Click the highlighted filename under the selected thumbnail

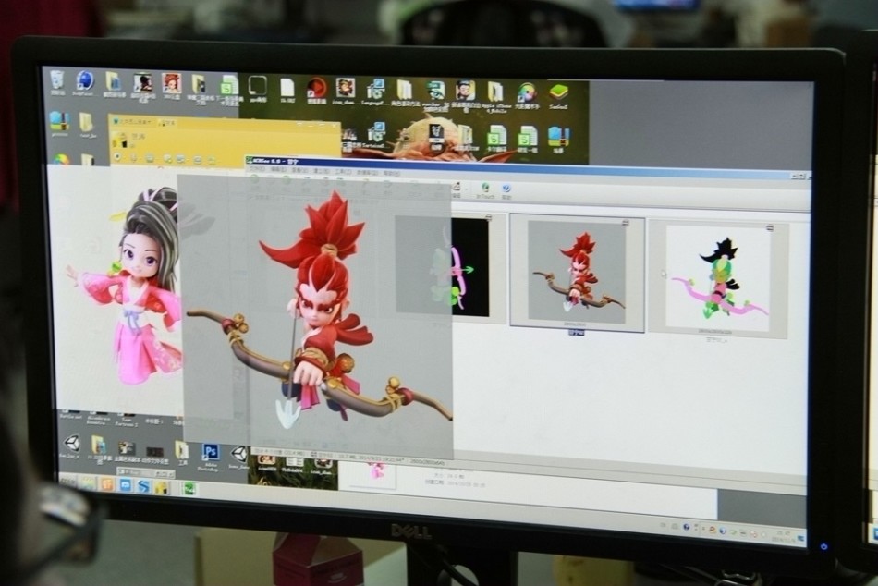576,332
